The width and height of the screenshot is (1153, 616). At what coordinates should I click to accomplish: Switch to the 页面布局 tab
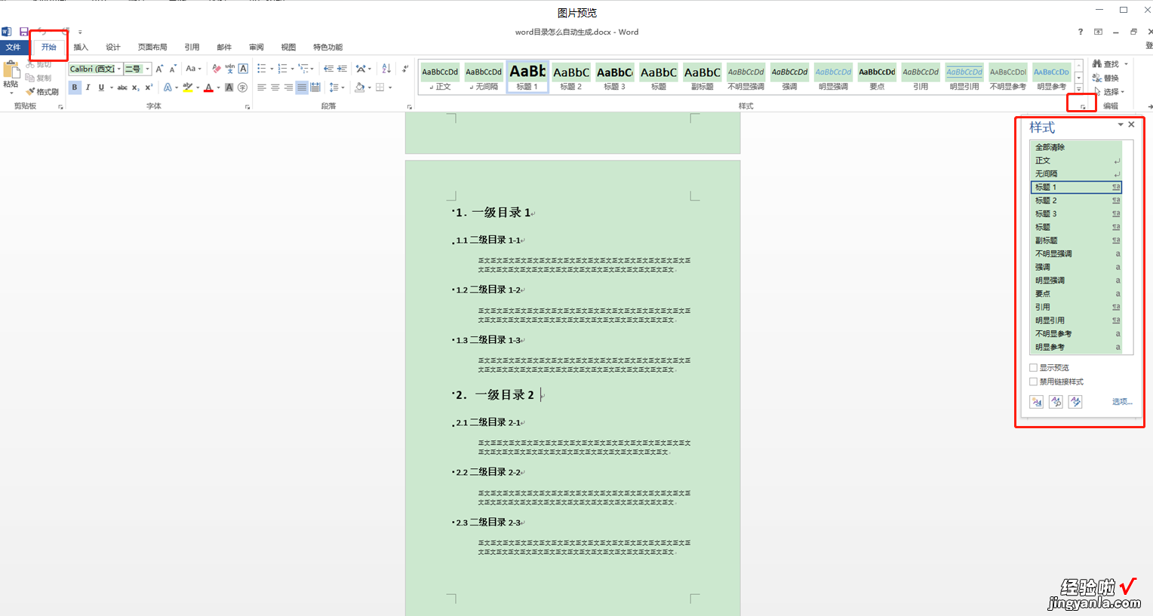point(152,47)
